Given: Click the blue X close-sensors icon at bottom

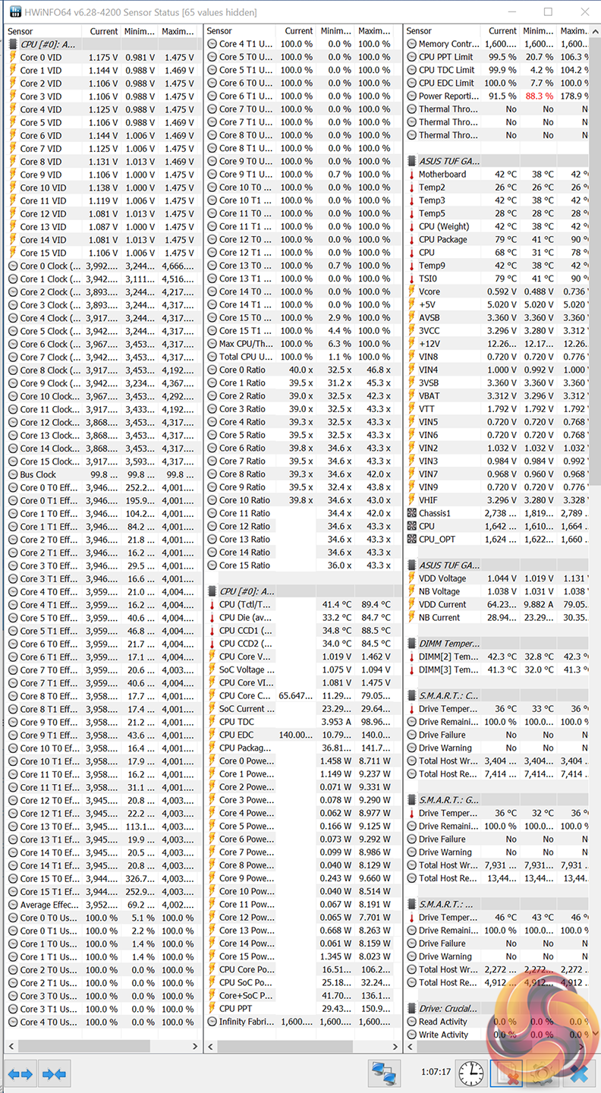Looking at the screenshot, I should [579, 1074].
